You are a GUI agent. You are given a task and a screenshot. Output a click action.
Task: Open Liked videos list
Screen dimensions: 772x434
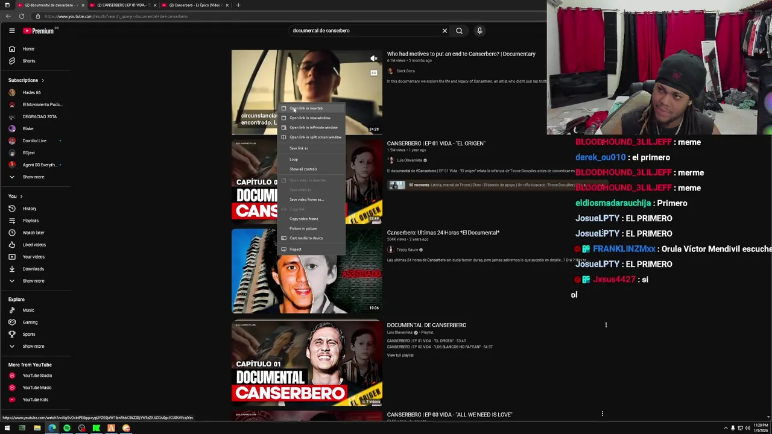(35, 245)
